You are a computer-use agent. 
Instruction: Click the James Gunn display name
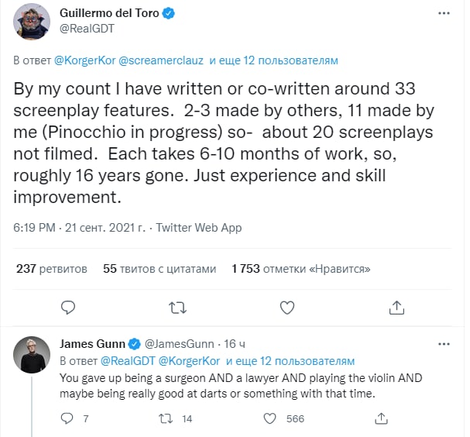[x=92, y=344]
